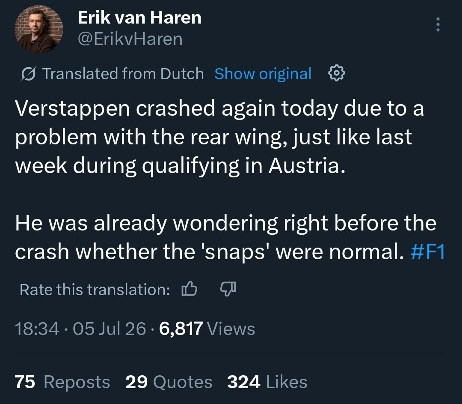Rate the translation with thumbs down
Viewport: 462px width, 404px height.
[228, 289]
